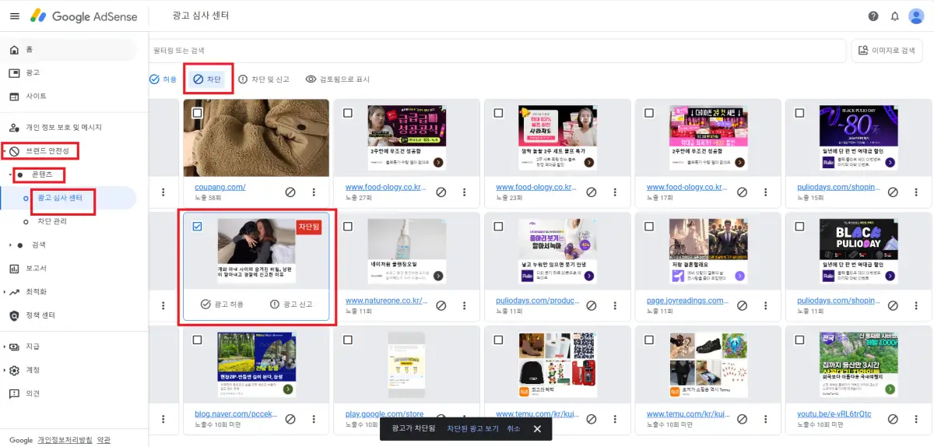
Task: Block the puliodays.com/produc ad
Action: [591, 305]
